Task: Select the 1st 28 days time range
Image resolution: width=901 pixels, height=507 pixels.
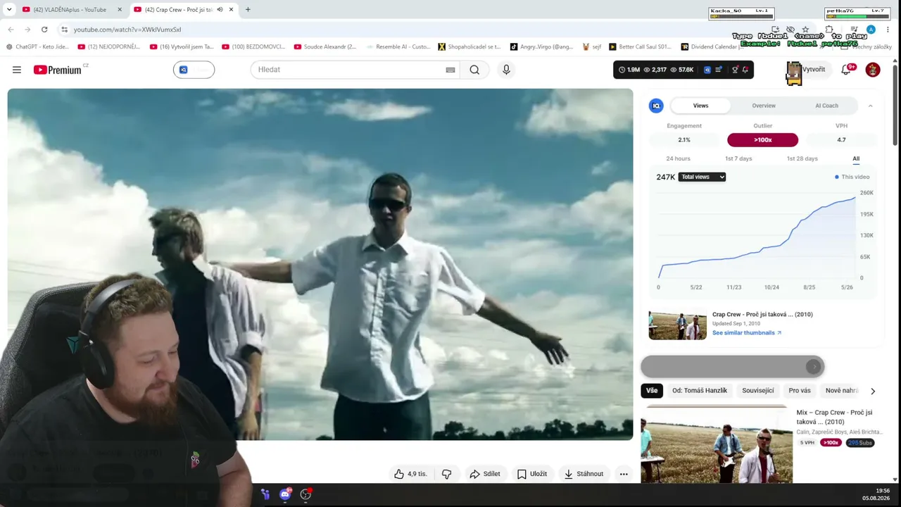Action: coord(802,158)
